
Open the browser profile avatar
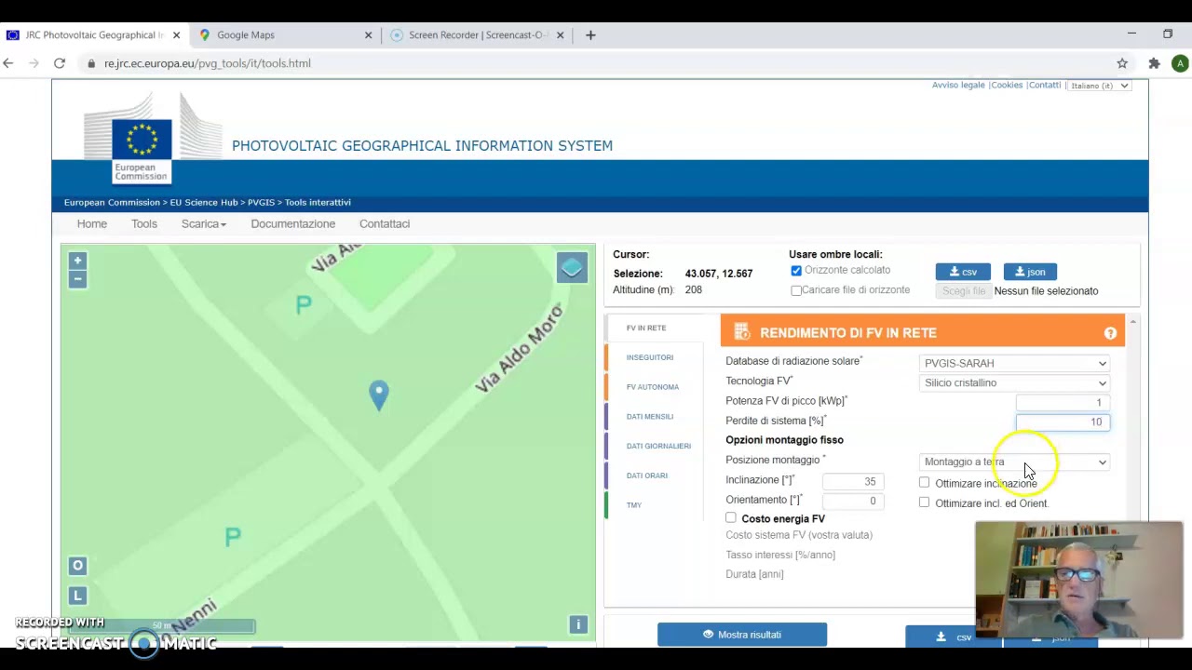1180,63
